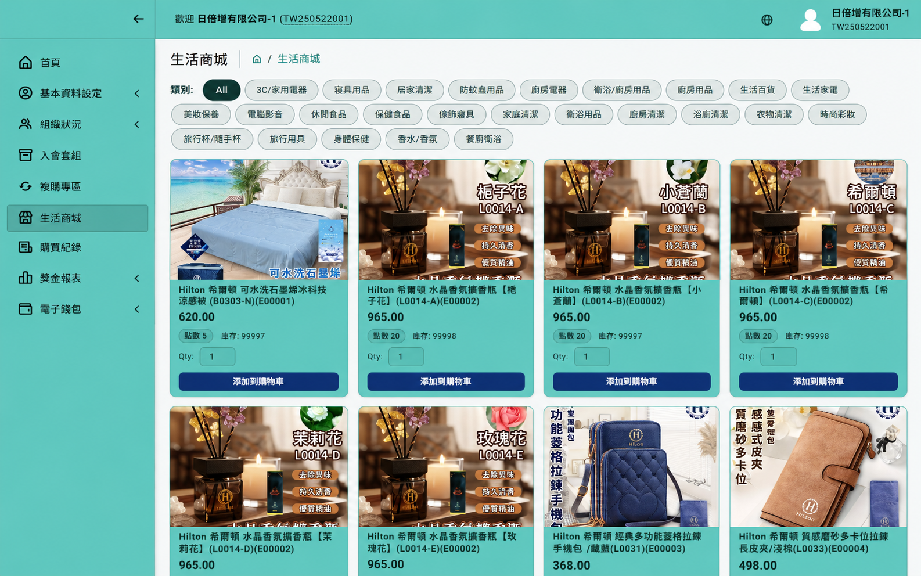This screenshot has height=576, width=921.
Task: Select the 生活商城 sidebar item
Action: coord(77,218)
